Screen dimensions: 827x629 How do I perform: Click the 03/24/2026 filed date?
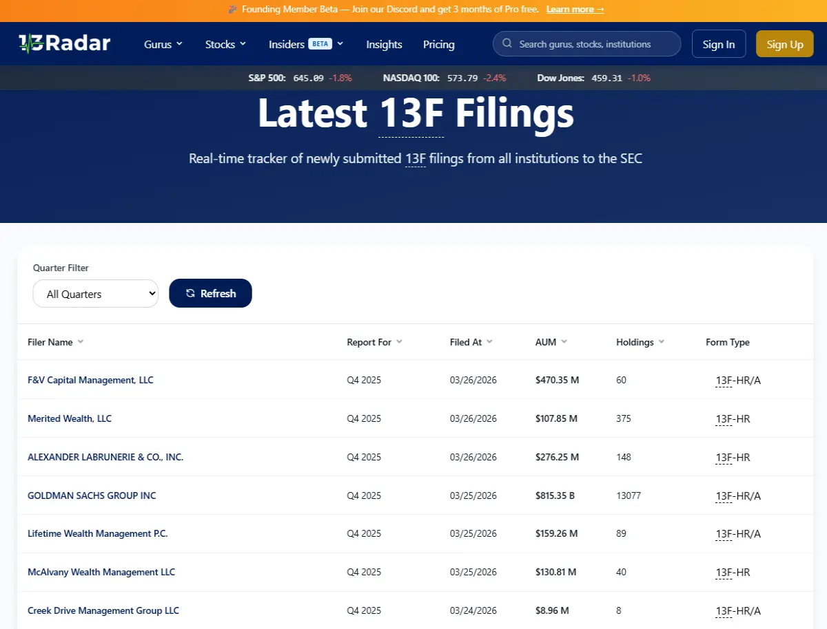pyautogui.click(x=473, y=610)
